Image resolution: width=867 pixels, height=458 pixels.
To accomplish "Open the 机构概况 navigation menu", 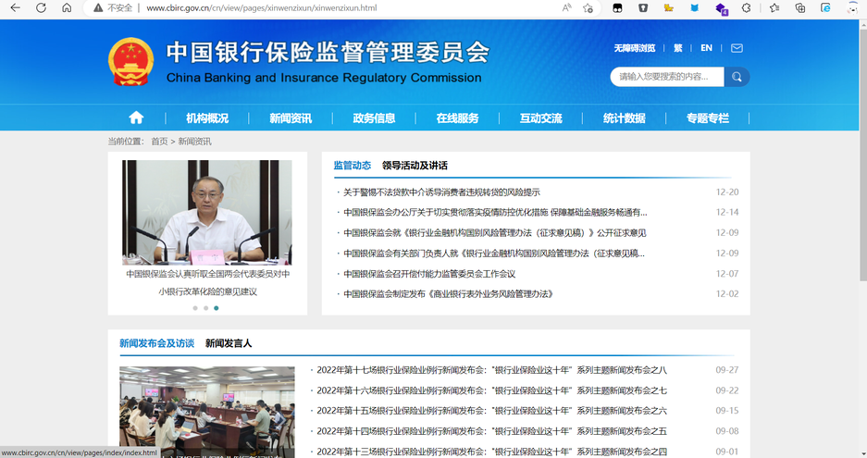I will [x=206, y=118].
